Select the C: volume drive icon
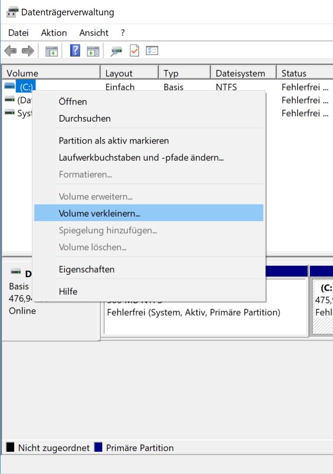 (x=10, y=87)
